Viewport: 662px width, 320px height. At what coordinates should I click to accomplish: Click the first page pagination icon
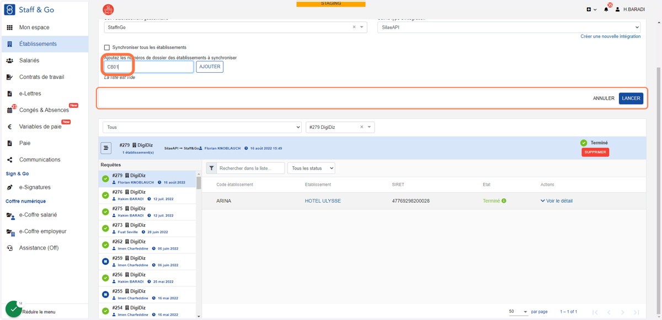click(x=595, y=312)
